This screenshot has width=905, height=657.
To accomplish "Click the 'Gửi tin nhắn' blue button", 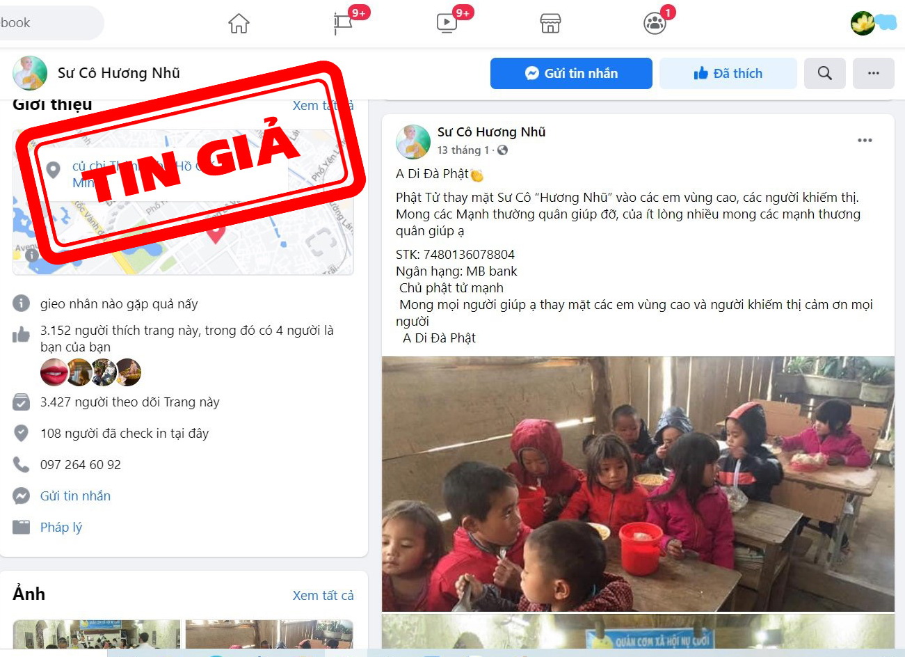I will pyautogui.click(x=571, y=73).
